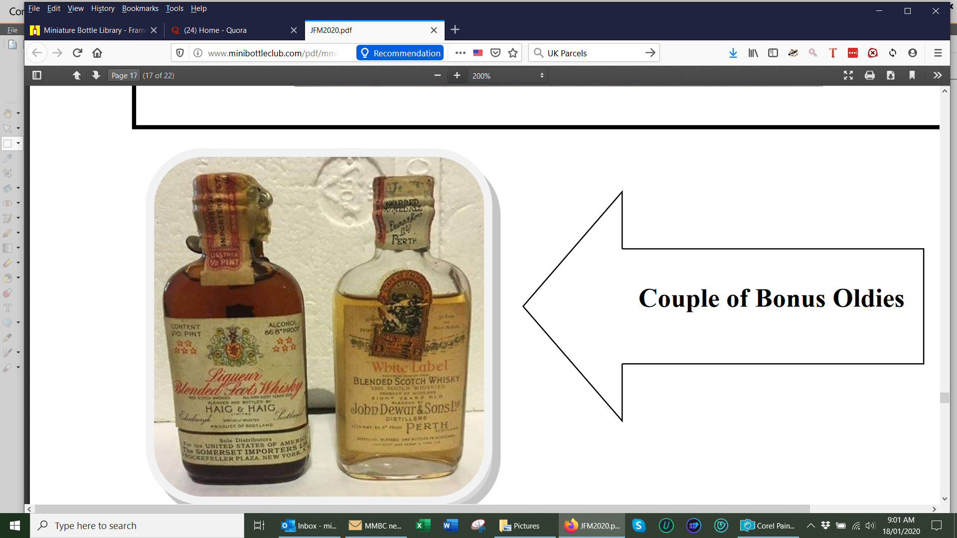Reload the current page

coord(77,53)
